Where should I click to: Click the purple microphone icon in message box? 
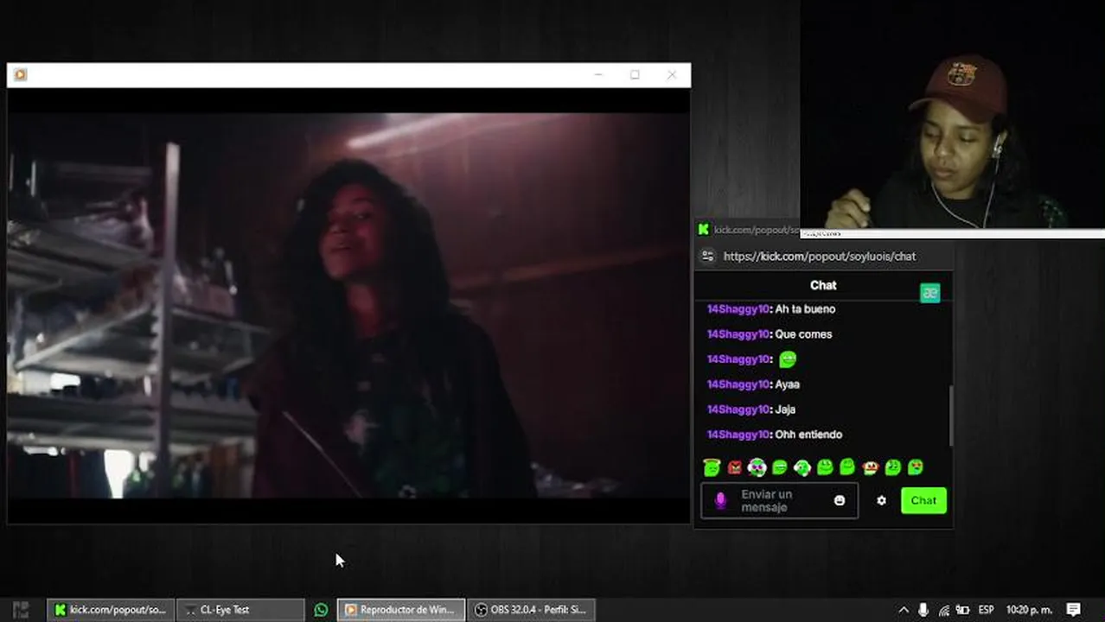720,501
